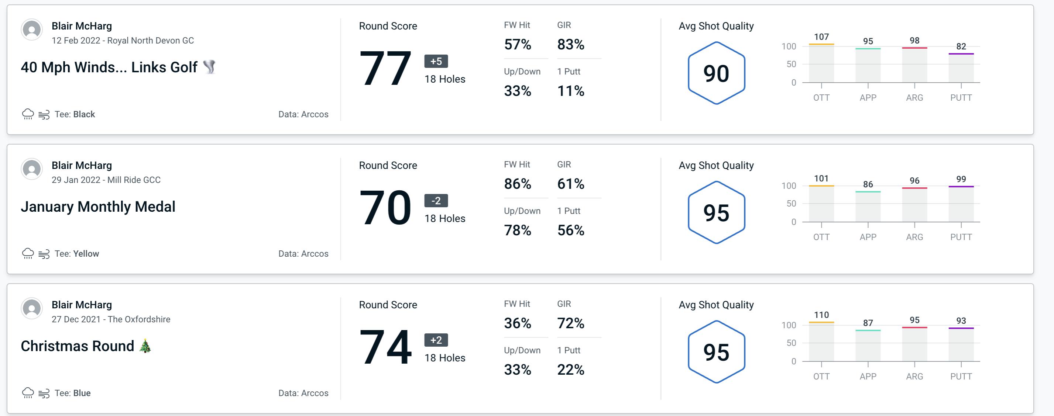Toggle the first round profile picture avatar
Viewport: 1054px width, 416px height.
(32, 31)
